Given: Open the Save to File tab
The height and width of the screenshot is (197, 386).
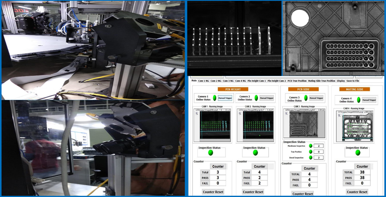Looking at the screenshot, I should pos(353,81).
